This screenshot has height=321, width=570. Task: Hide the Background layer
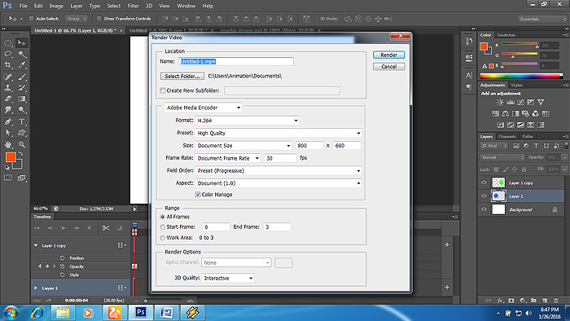tap(484, 209)
